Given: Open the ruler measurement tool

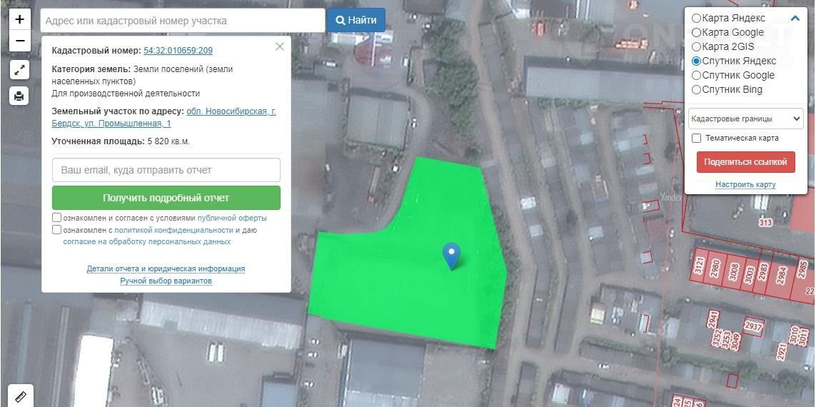Looking at the screenshot, I should 20,396.
